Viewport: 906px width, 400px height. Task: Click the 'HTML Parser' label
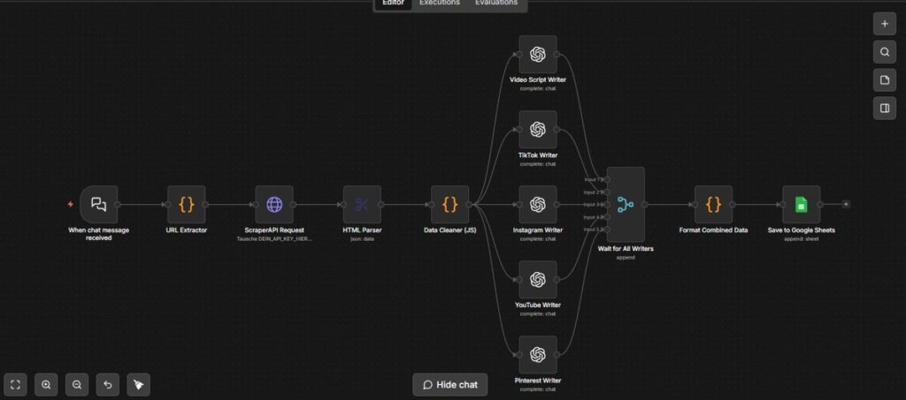pyautogui.click(x=362, y=230)
